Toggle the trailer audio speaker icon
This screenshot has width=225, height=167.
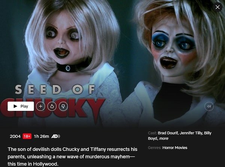[209, 106]
